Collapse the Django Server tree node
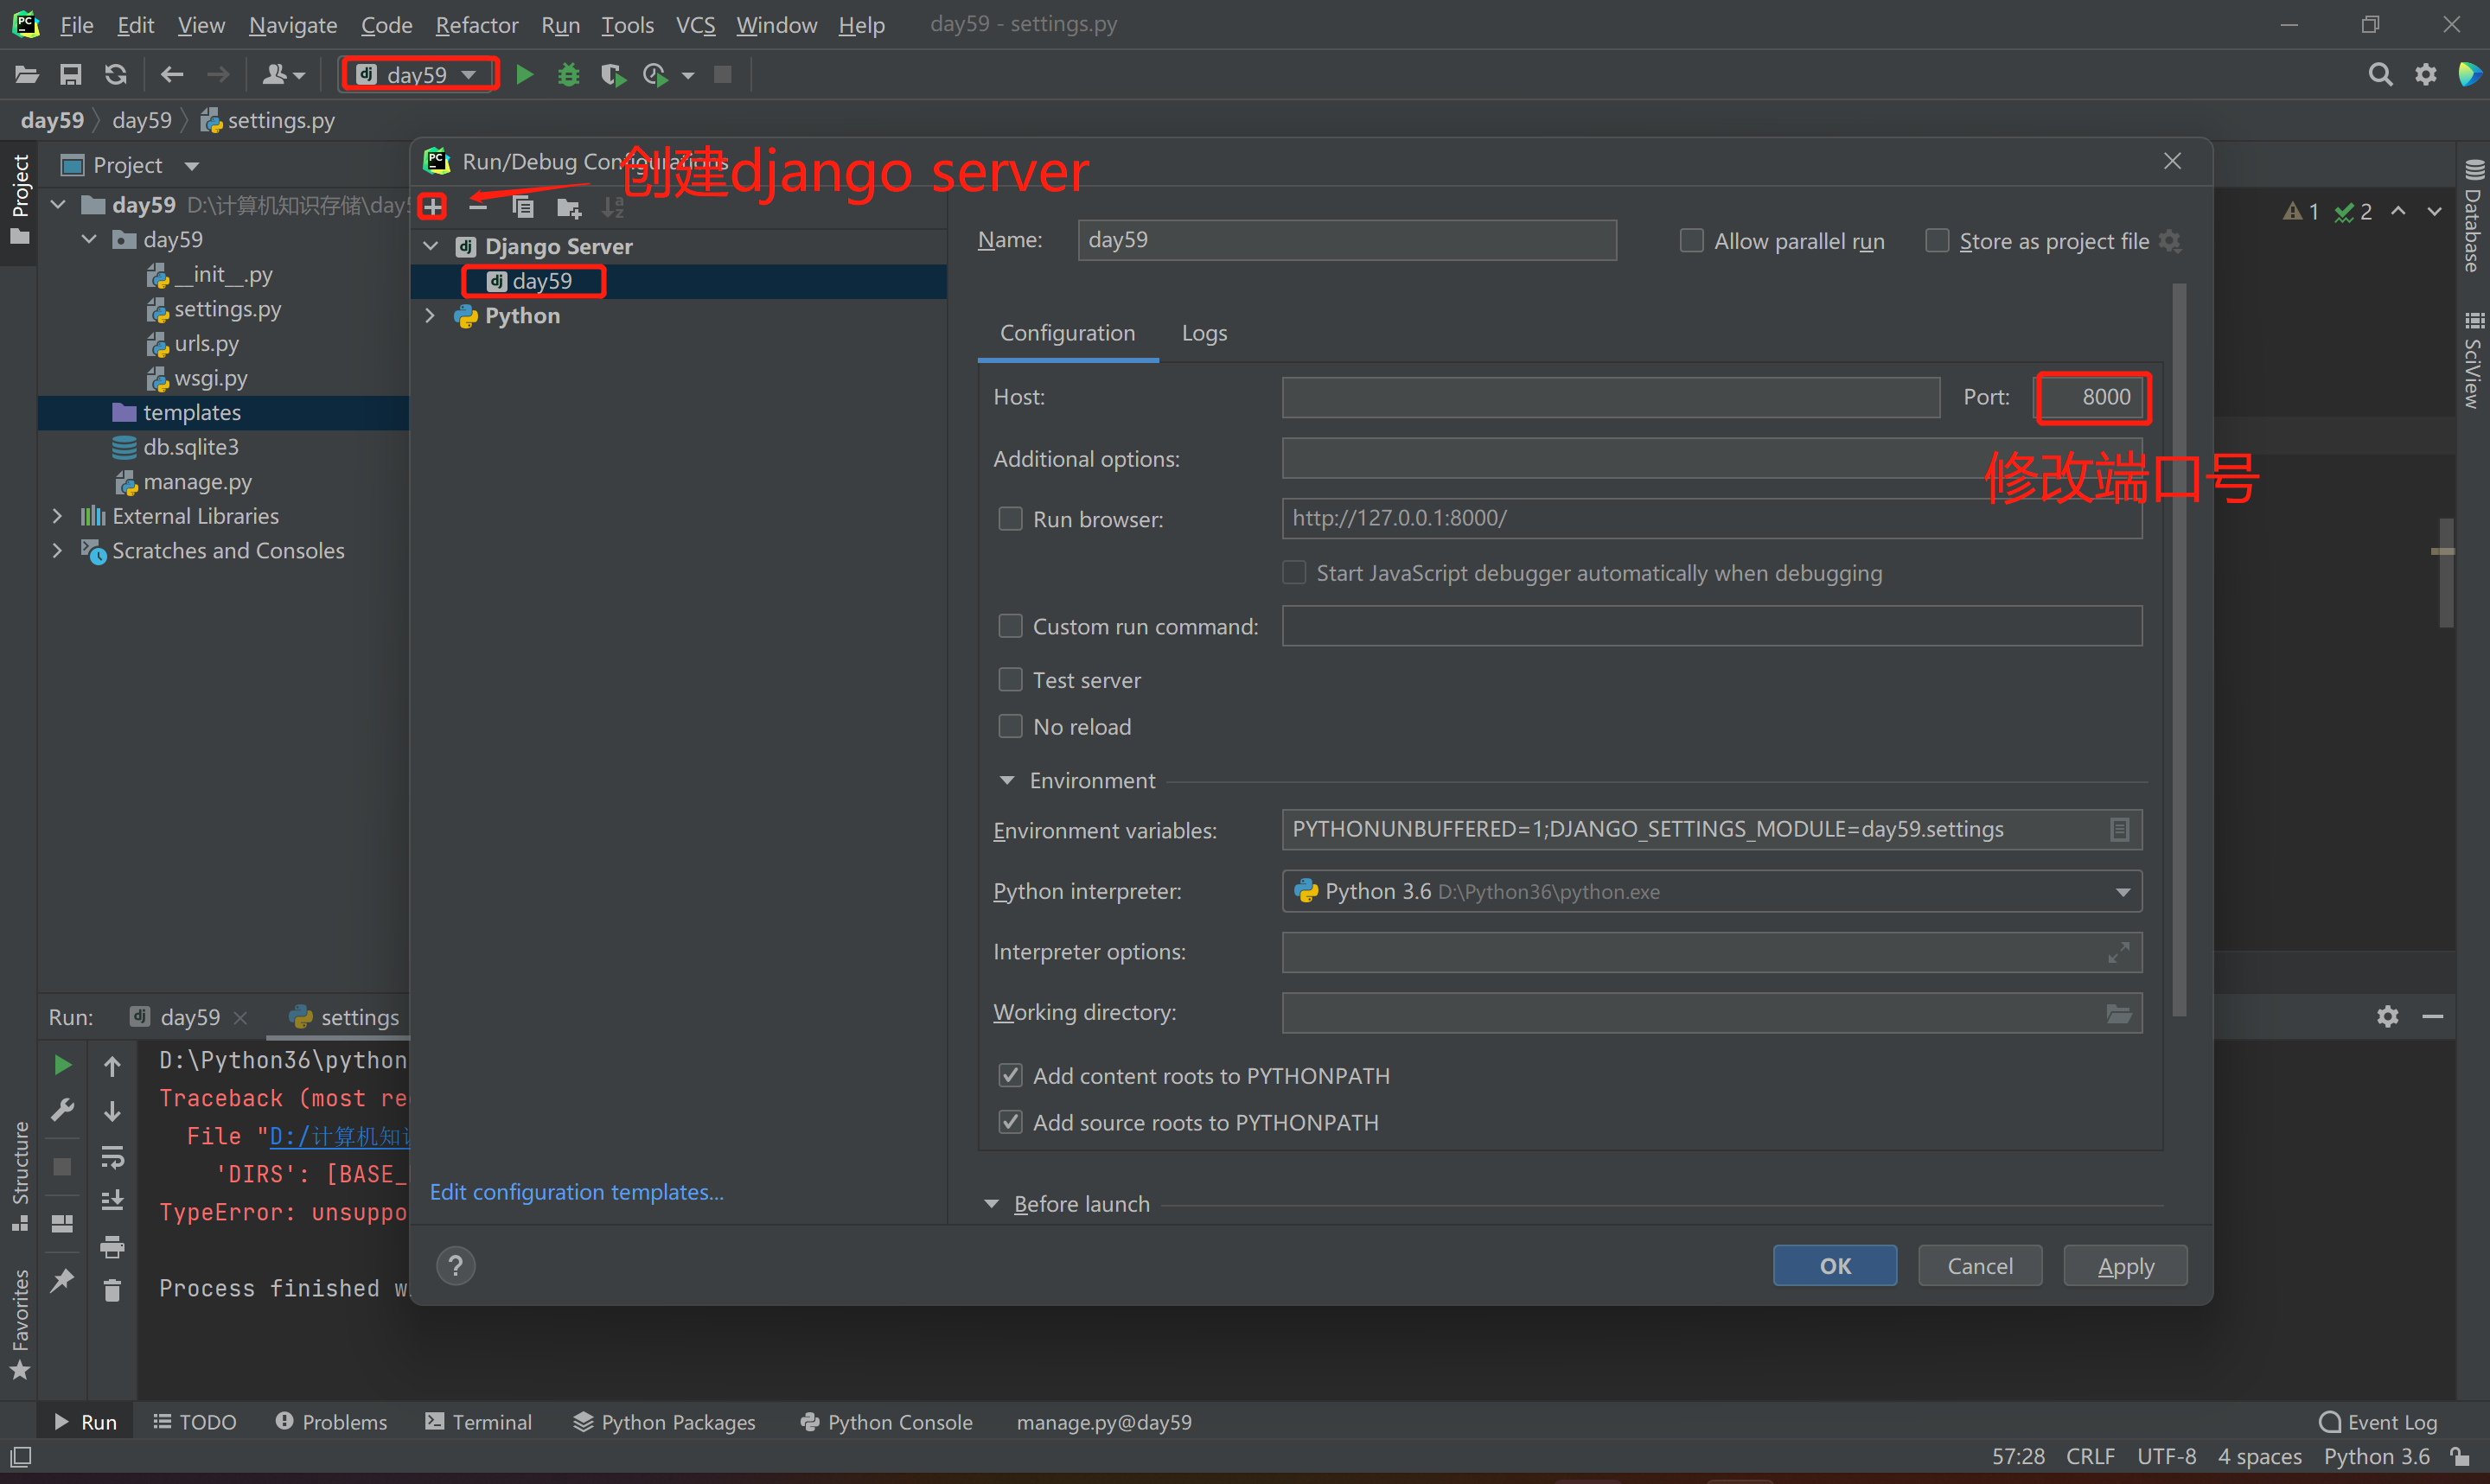This screenshot has width=2490, height=1484. [431, 246]
